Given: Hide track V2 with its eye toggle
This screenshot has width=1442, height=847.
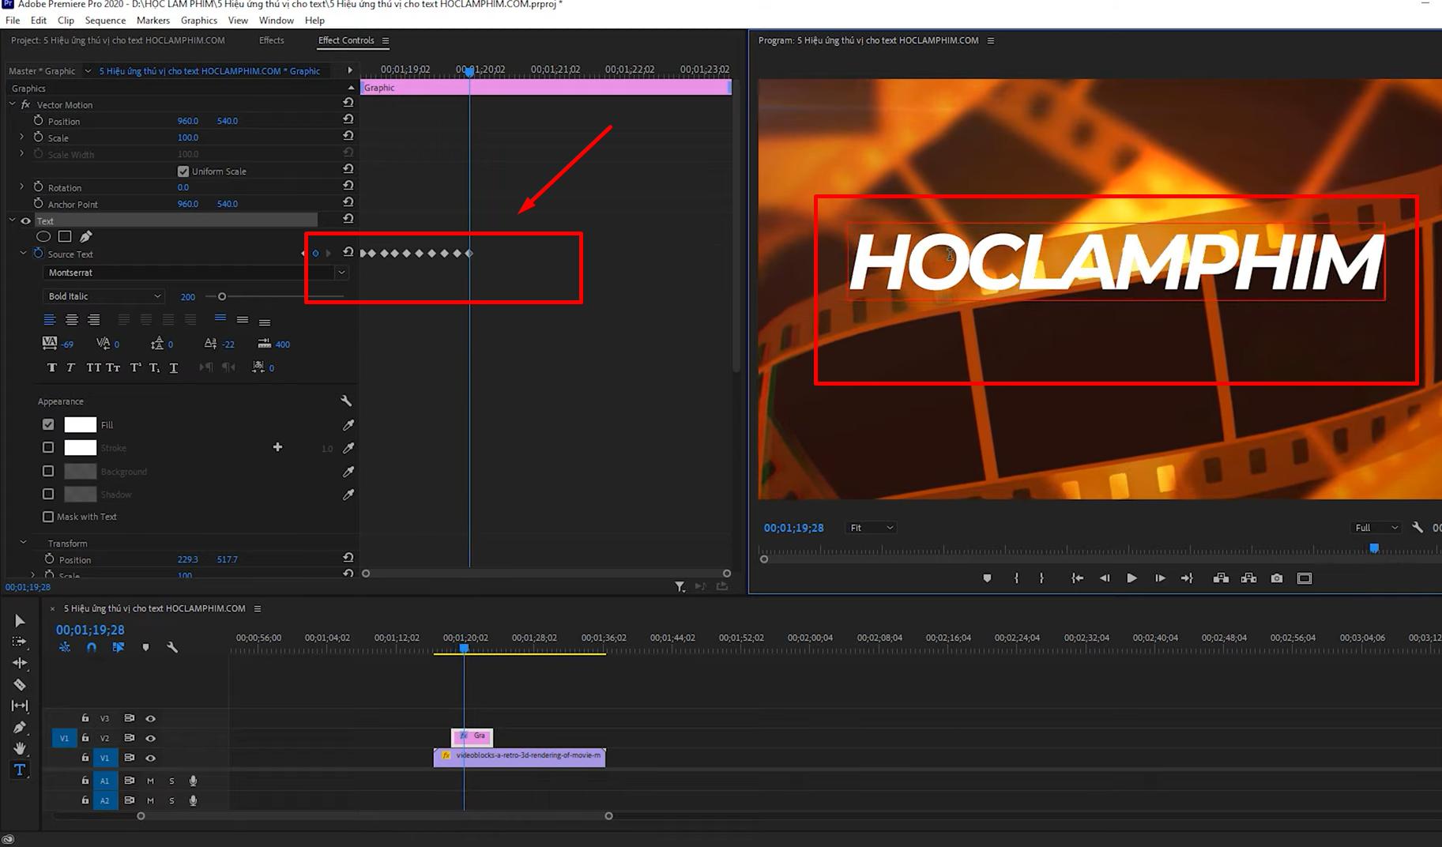Looking at the screenshot, I should [x=150, y=738].
